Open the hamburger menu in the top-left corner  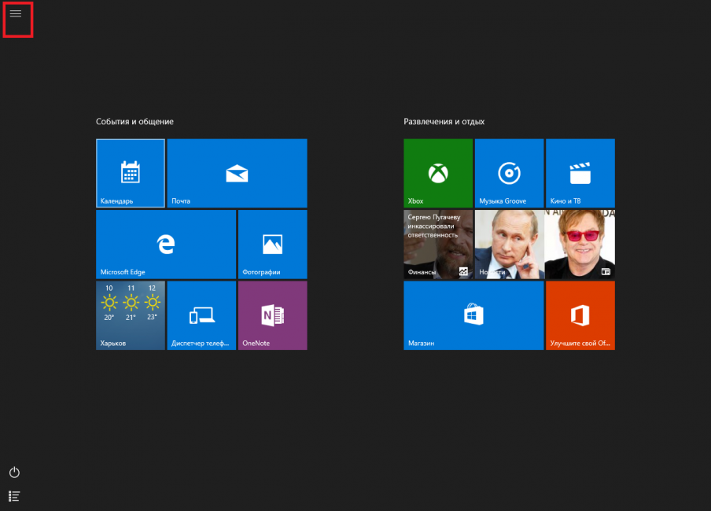16,13
